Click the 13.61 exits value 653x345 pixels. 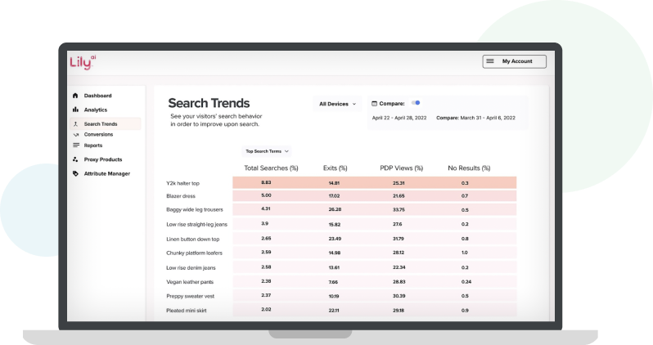(334, 267)
